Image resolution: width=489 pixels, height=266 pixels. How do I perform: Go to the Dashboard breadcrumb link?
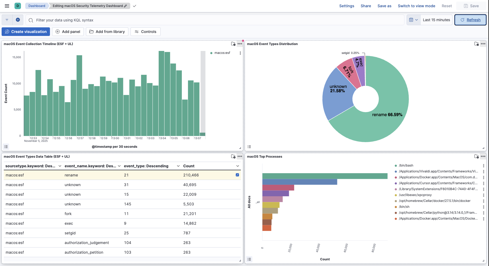(37, 6)
